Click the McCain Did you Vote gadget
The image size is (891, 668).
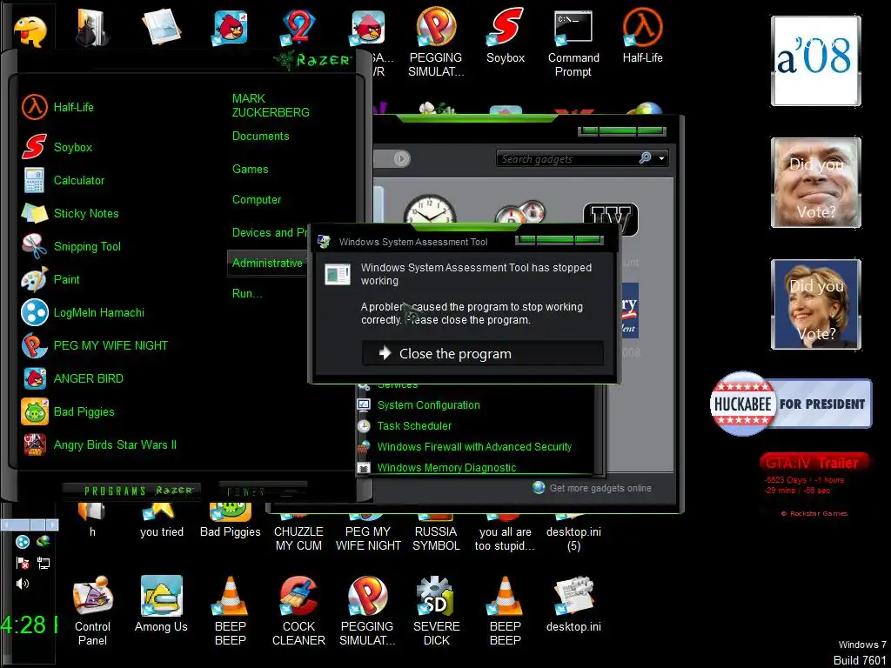pos(815,183)
